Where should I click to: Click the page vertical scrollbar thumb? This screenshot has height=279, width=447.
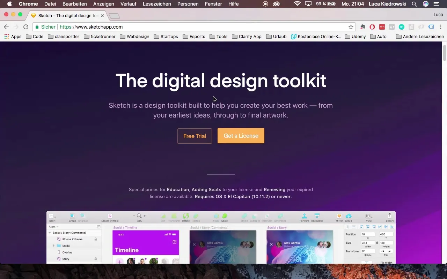(444, 53)
